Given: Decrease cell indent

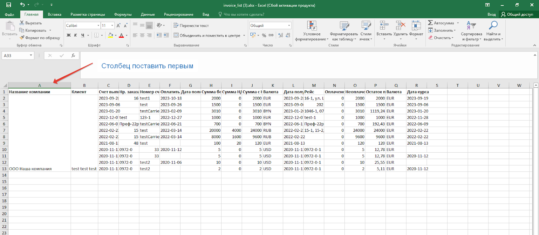Looking at the screenshot, I should pyautogui.click(x=159, y=35).
